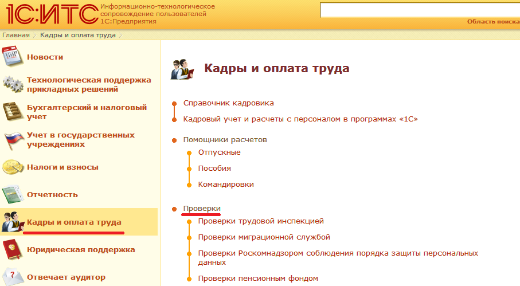This screenshot has width=520, height=286.
Task: Open the Новости calendar icon
Action: tap(12, 57)
